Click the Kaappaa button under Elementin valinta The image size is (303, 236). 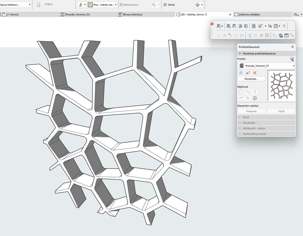pos(251,110)
